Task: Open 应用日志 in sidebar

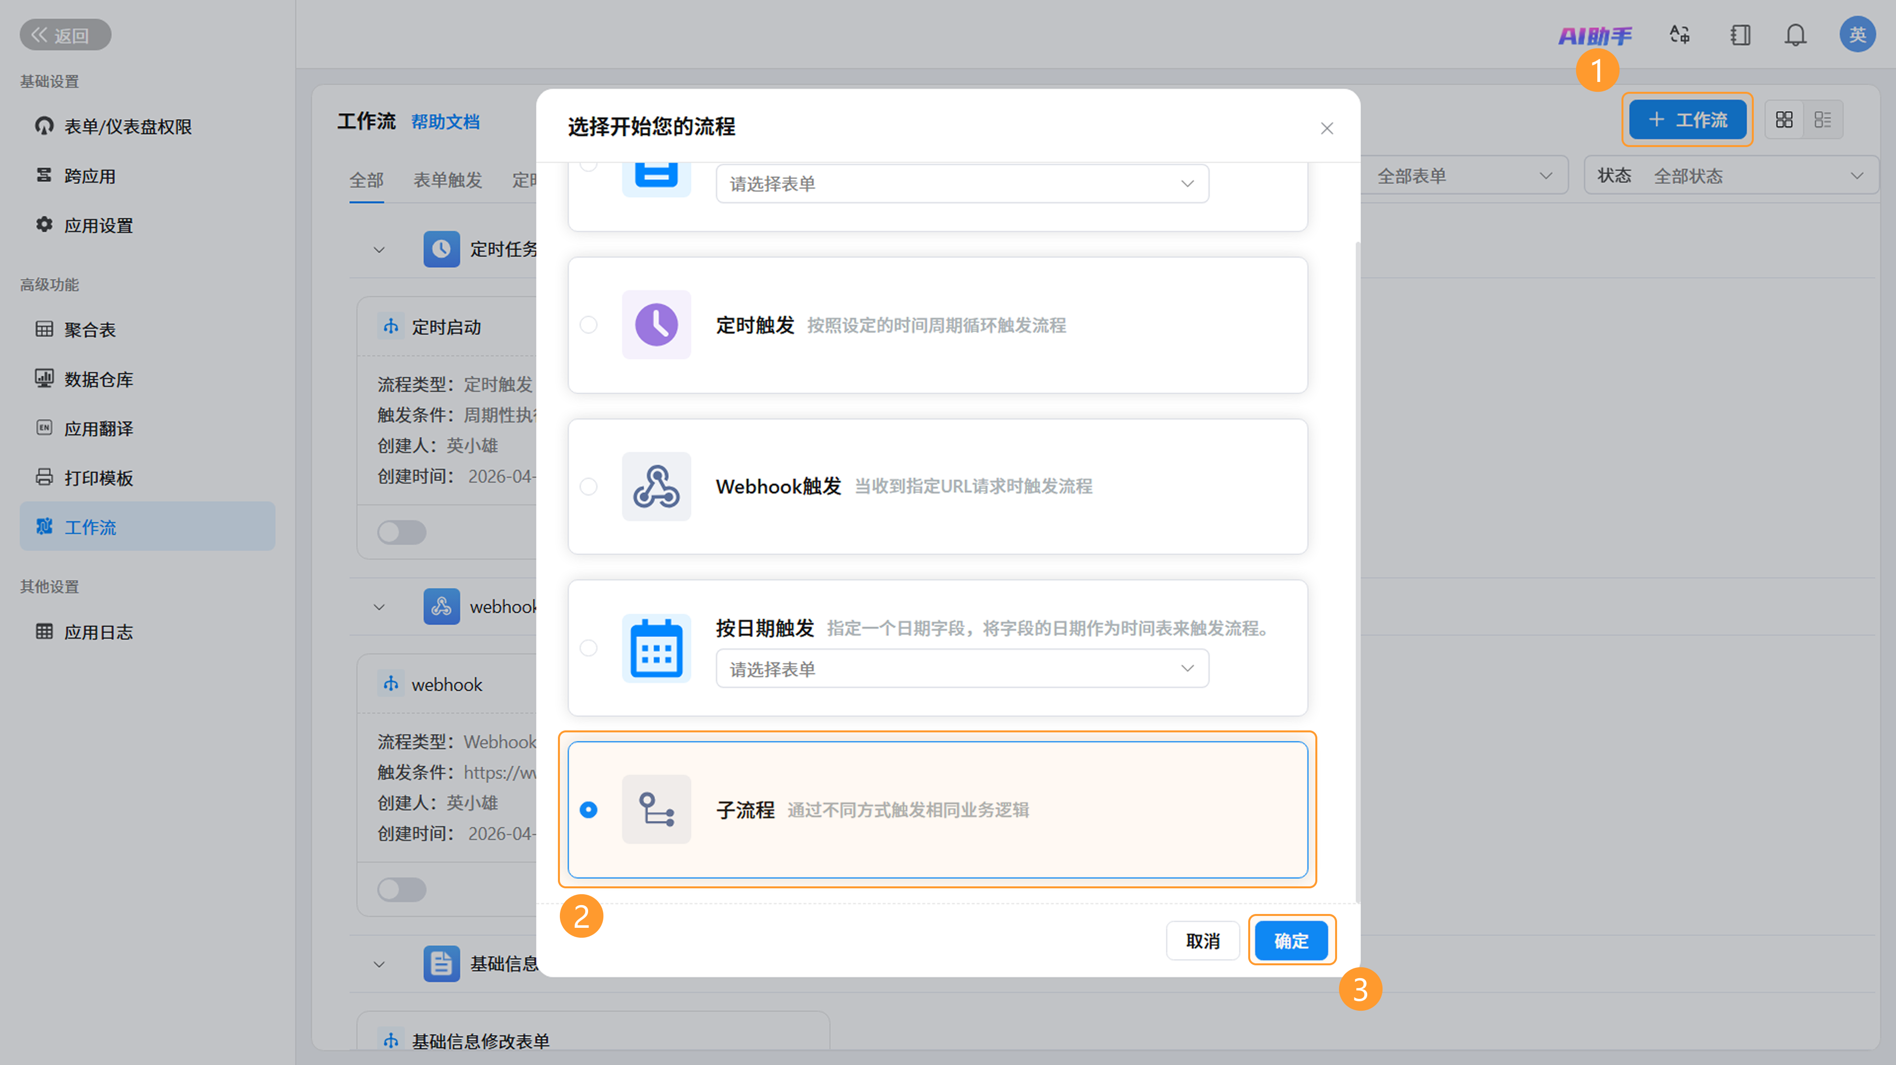Action: 147,632
